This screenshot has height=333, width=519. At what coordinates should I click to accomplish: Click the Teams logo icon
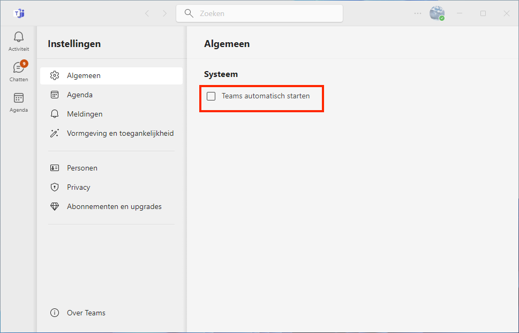[19, 13]
